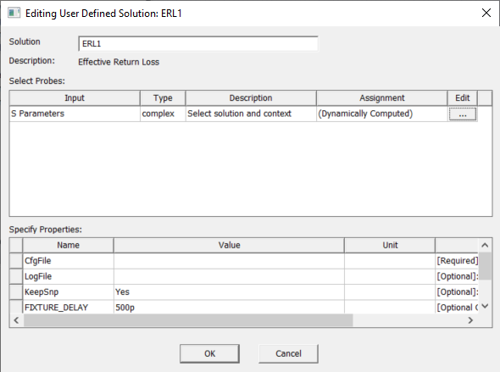Click the [Required] note for CfgFile
This screenshot has width=500, height=372.
(458, 261)
